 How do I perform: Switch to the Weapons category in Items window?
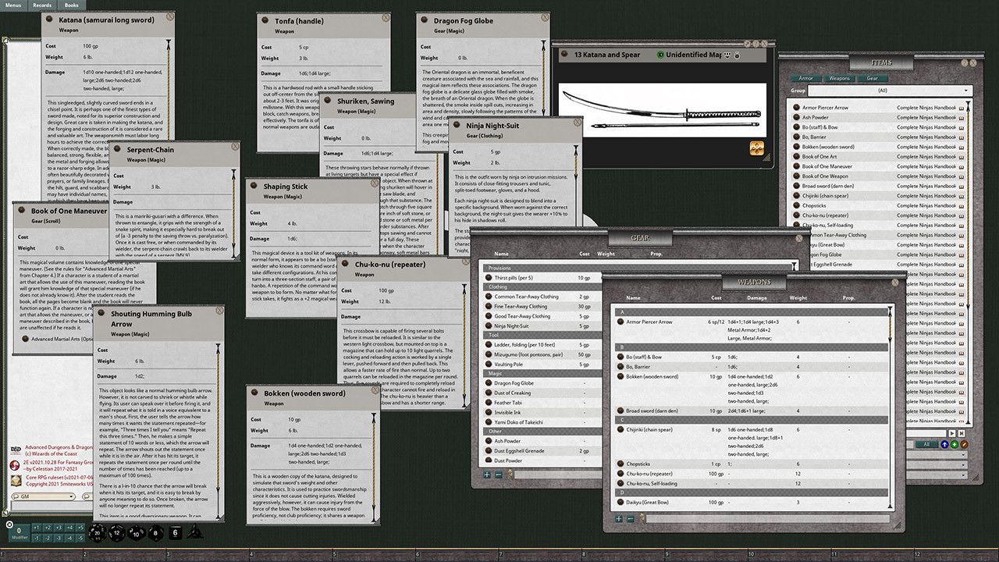pos(840,78)
